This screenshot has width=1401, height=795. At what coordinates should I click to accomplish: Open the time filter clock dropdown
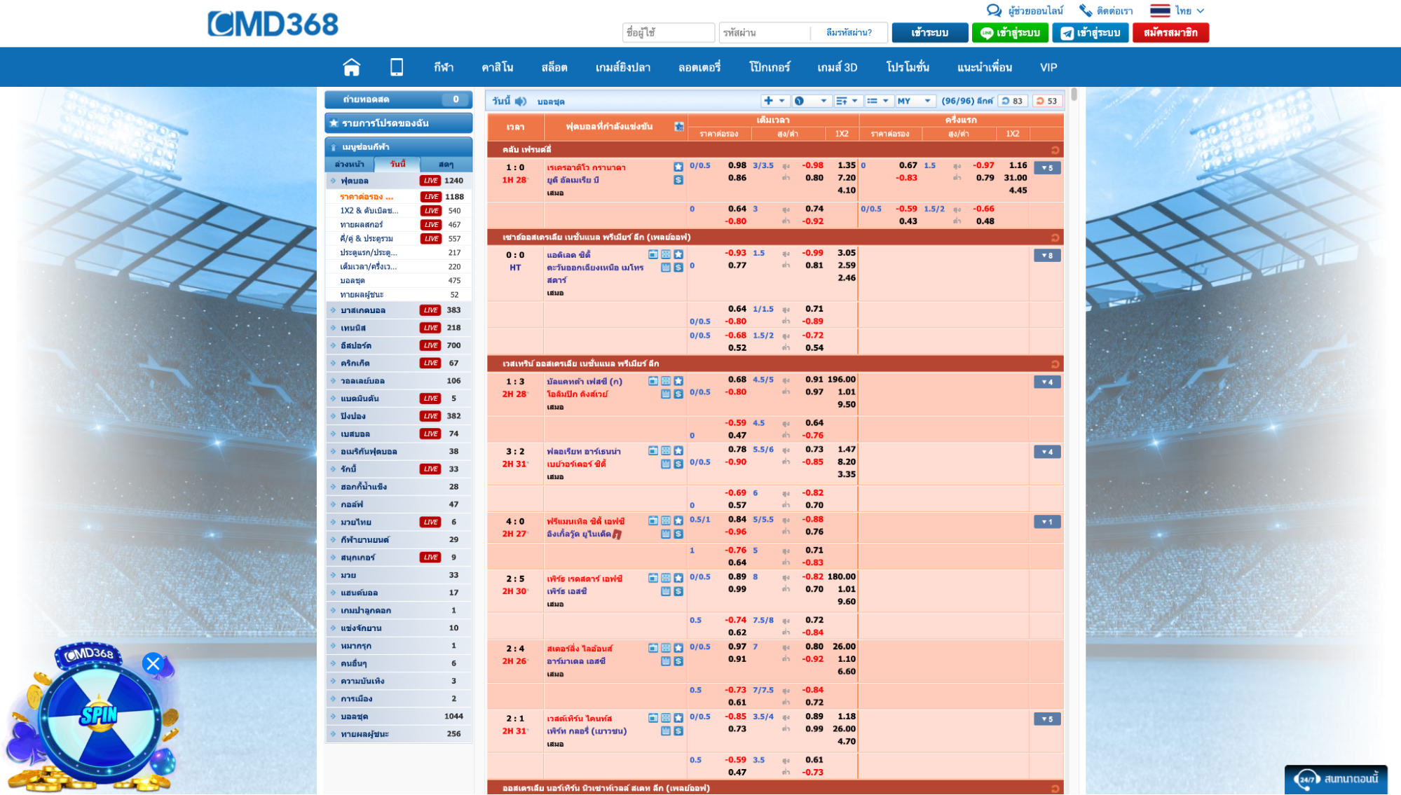pyautogui.click(x=812, y=102)
